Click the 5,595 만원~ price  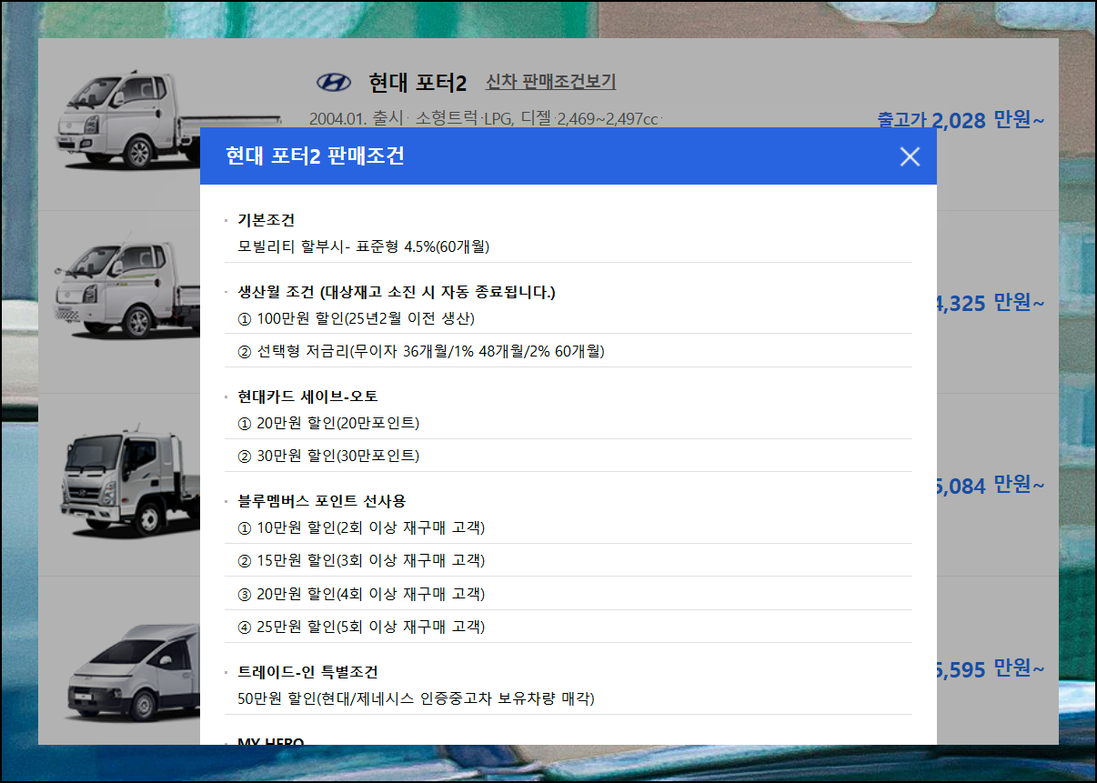[x=991, y=670]
